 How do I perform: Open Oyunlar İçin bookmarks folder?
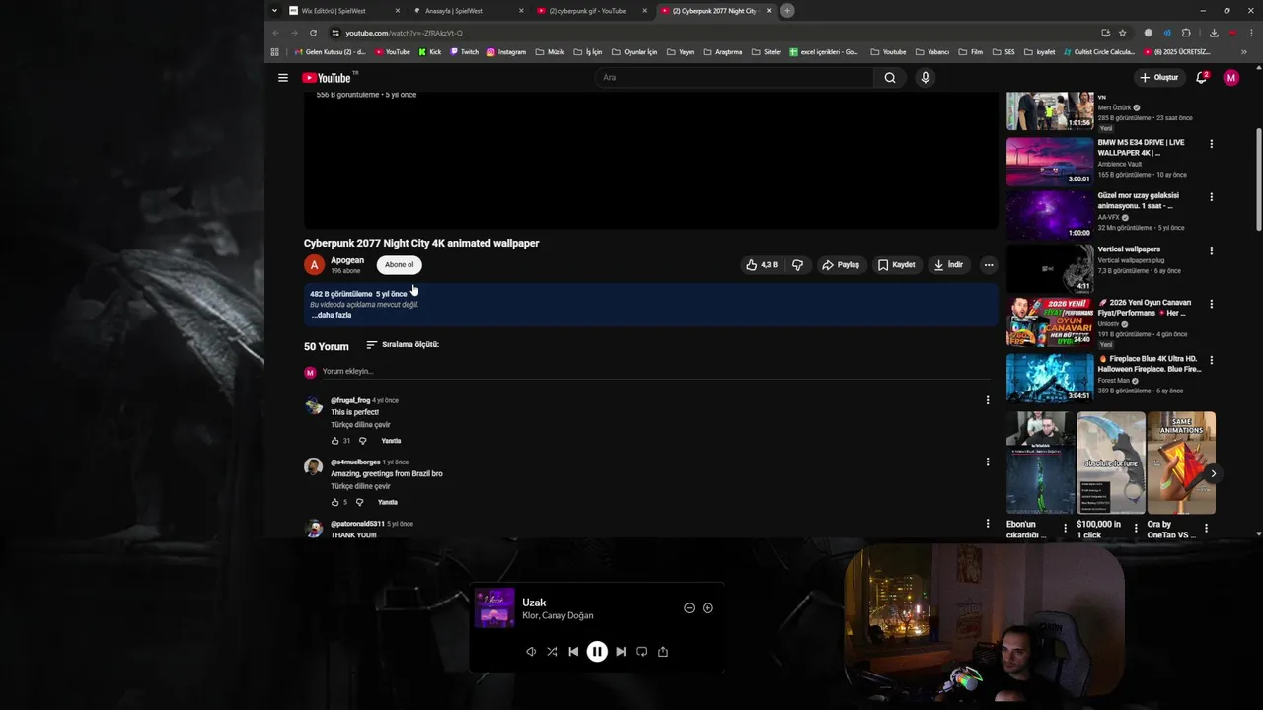(634, 52)
